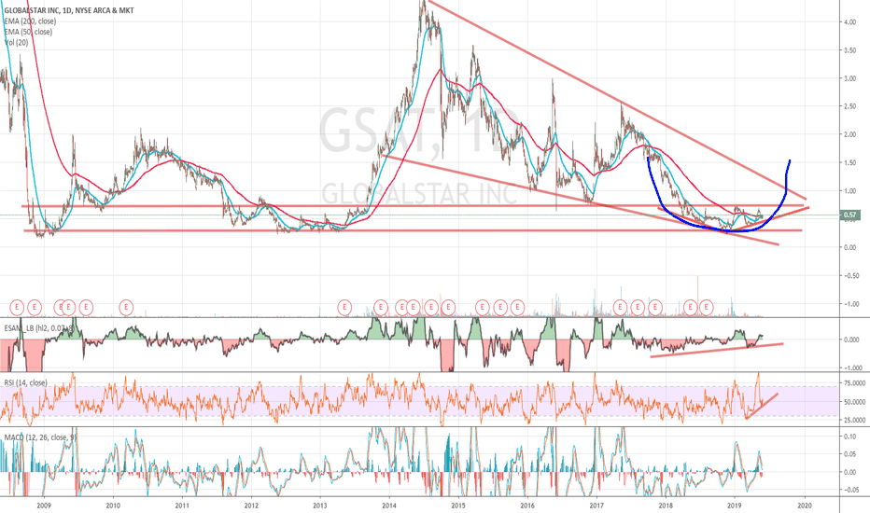Click the only earnings E marker in 2010

tap(127, 306)
